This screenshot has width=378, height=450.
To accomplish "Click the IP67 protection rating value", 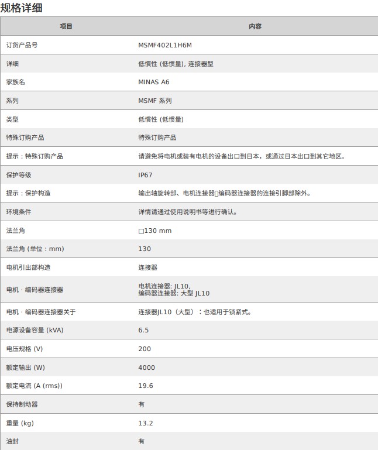I will (145, 175).
